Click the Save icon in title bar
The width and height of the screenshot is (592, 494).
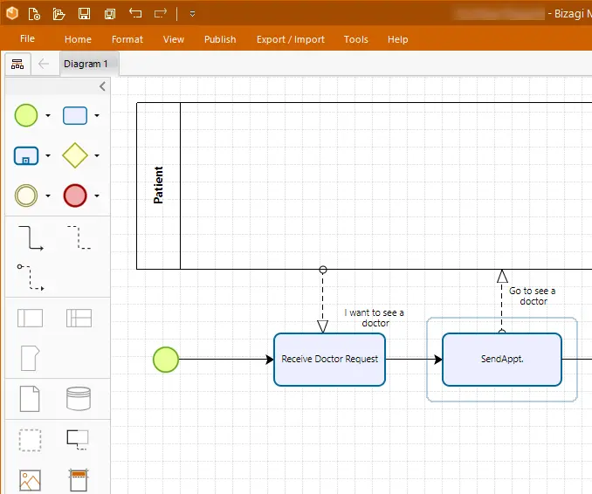(84, 14)
